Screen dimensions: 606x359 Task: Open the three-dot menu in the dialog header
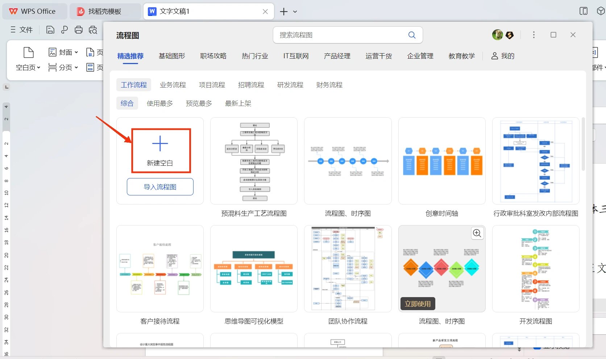534,35
